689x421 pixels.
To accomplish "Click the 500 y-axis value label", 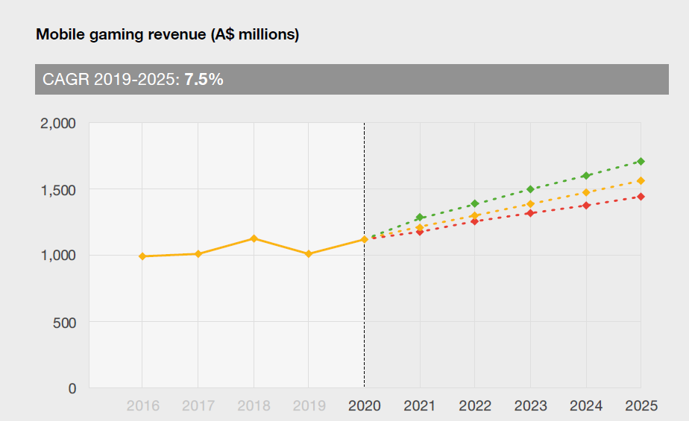I will coord(63,322).
